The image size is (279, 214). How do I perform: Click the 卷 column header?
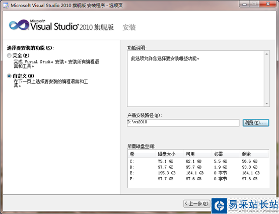[142, 154]
